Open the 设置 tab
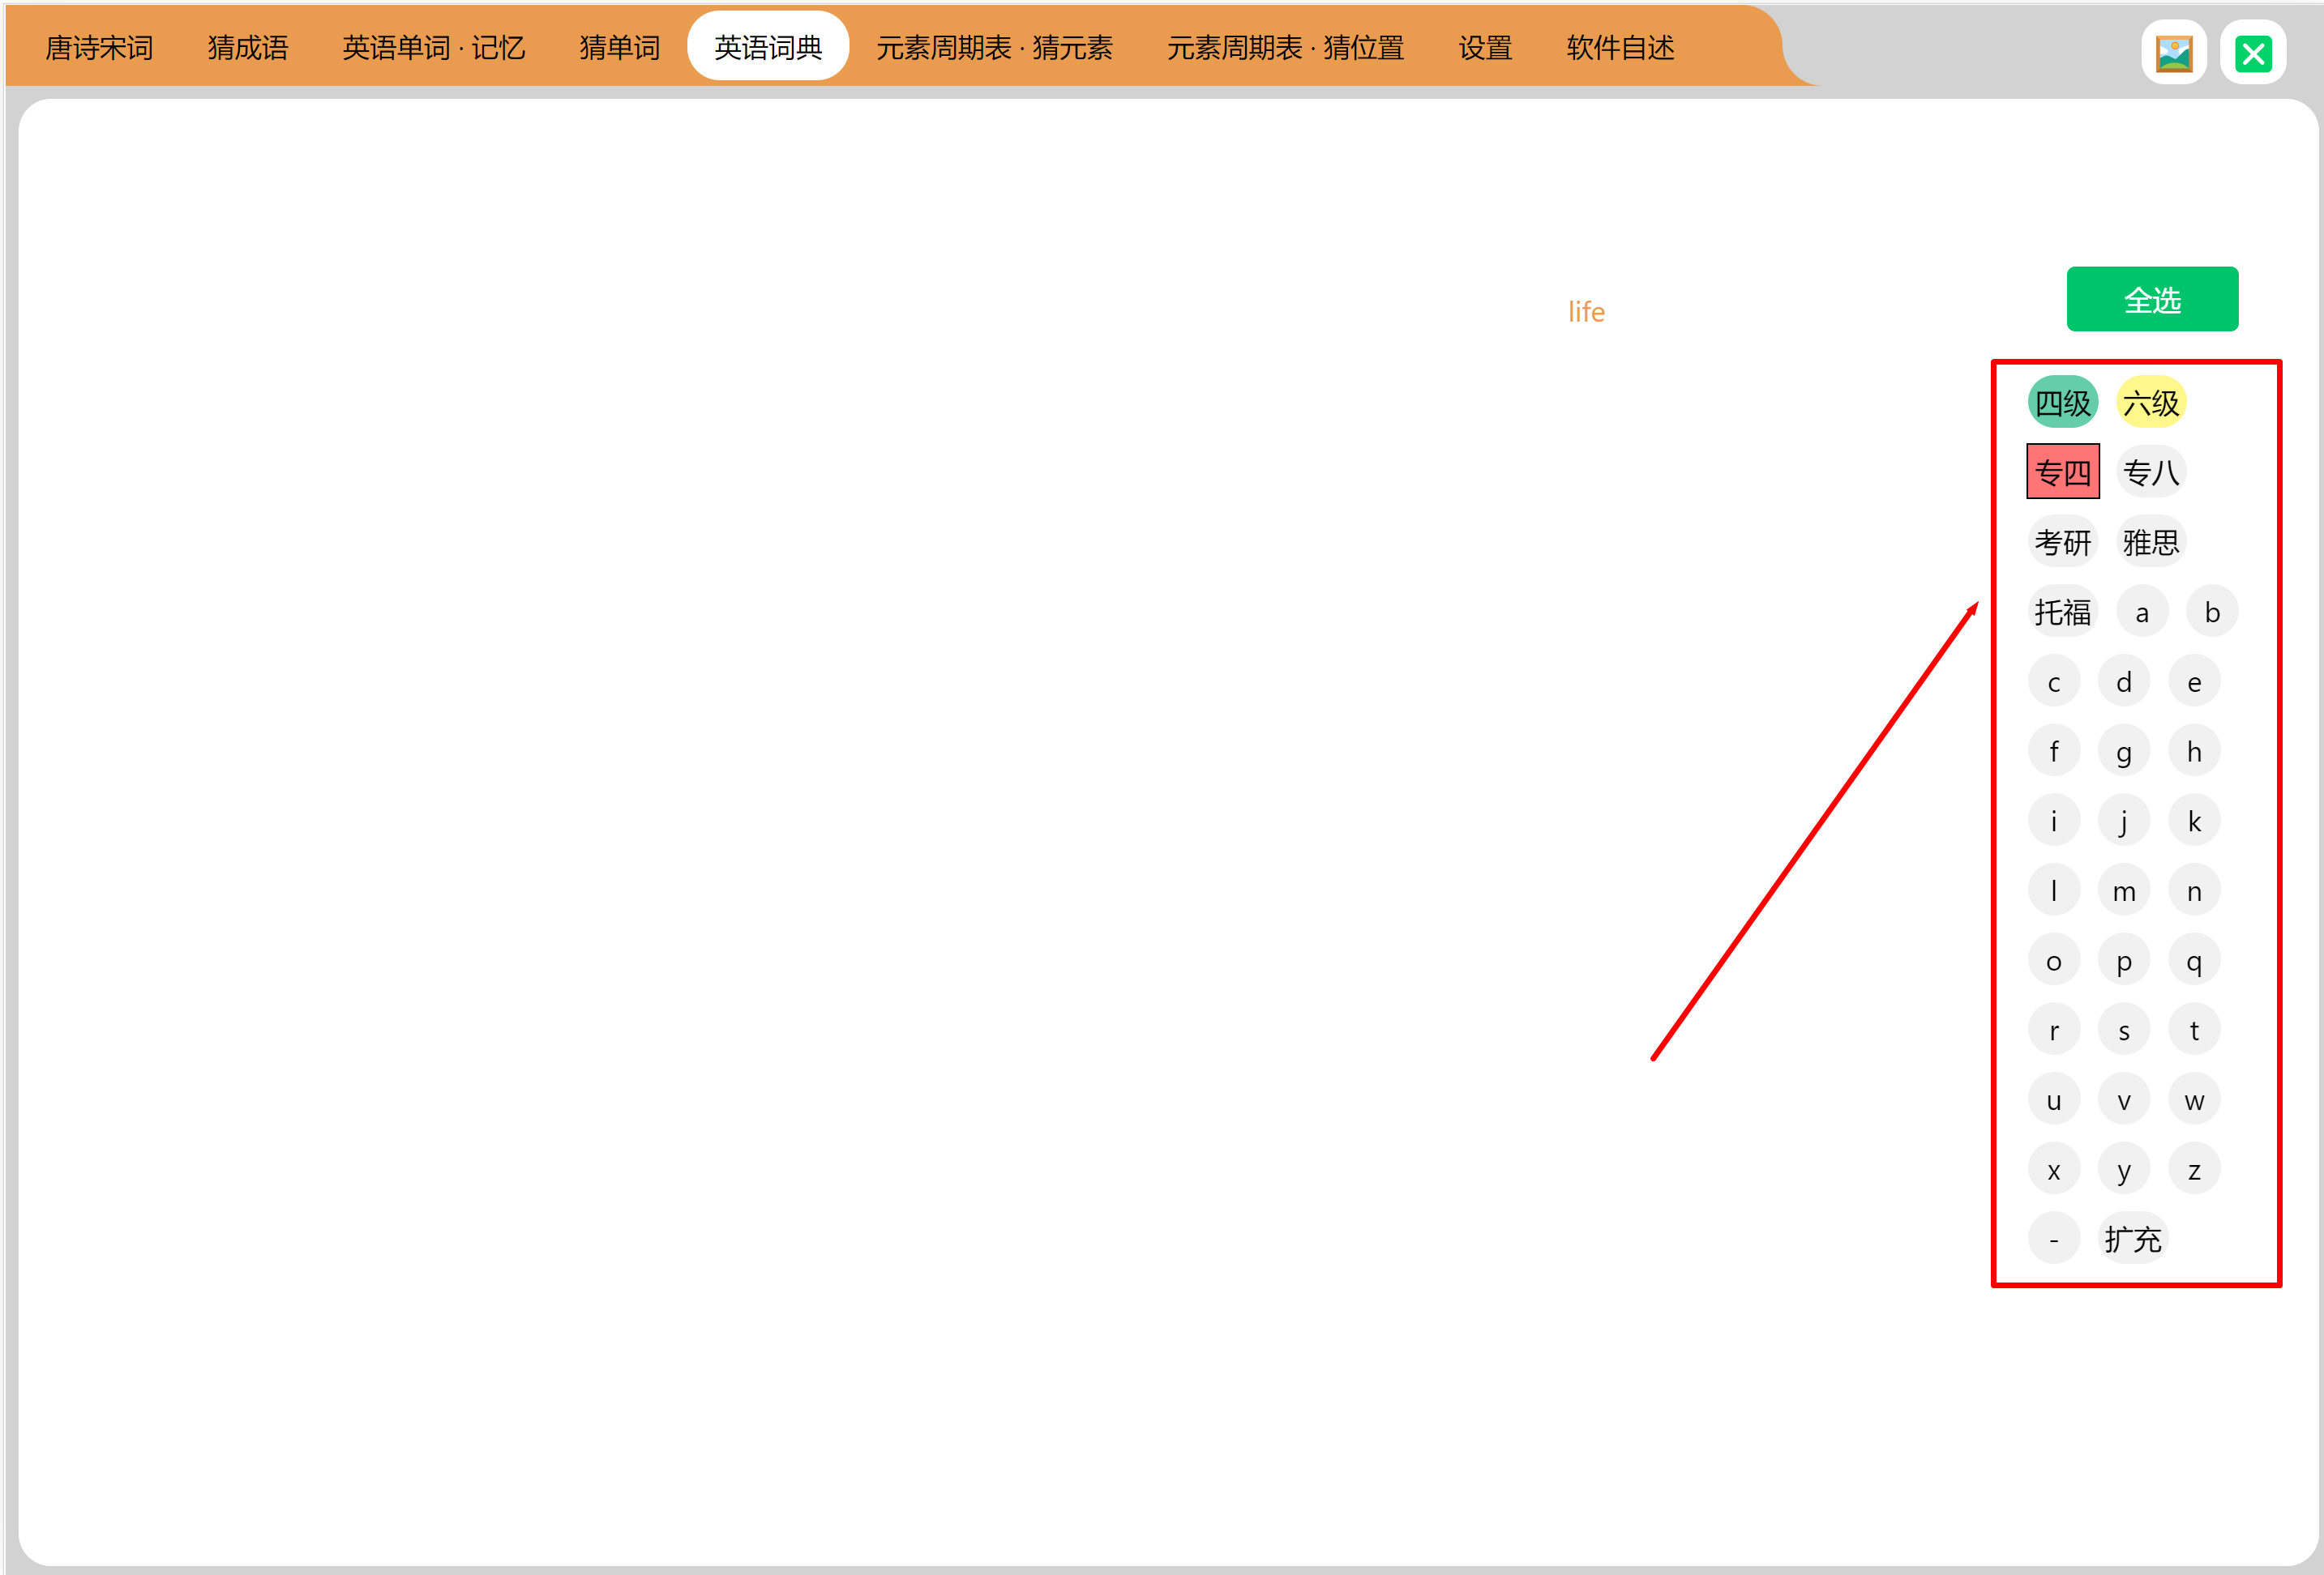The height and width of the screenshot is (1575, 2324). pyautogui.click(x=1484, y=47)
